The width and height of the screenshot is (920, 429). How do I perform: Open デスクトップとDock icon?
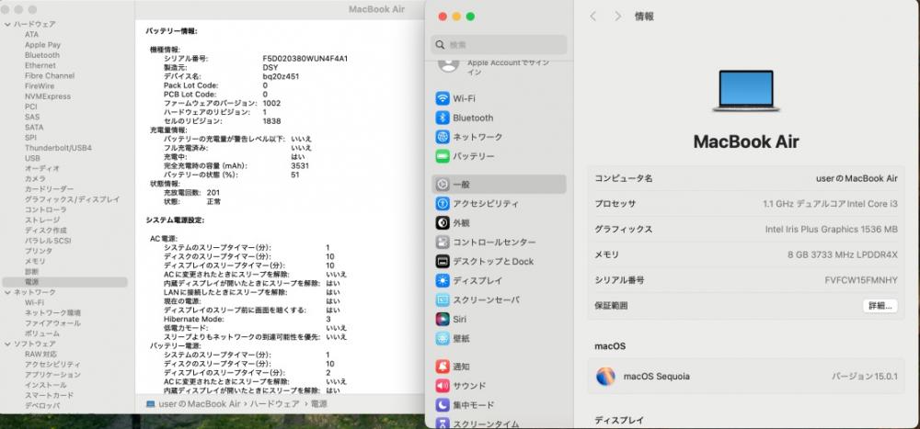click(x=443, y=262)
